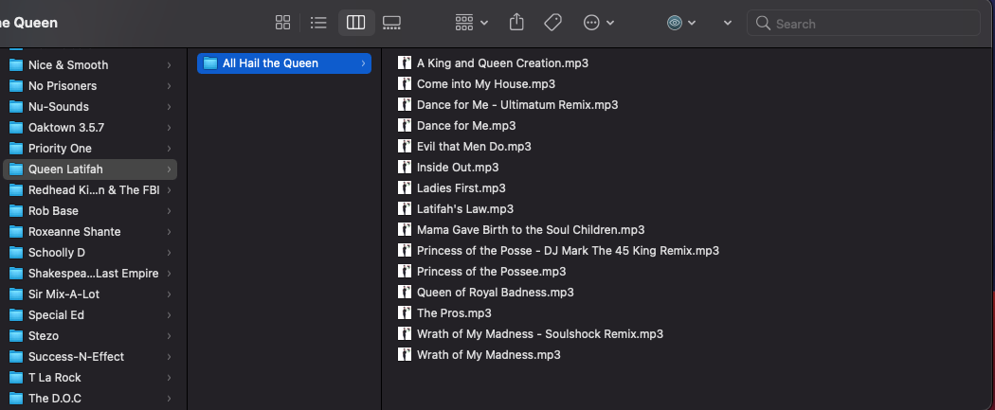Viewport: 995px width, 410px height.
Task: Click the Roxeanne Shante folder icon
Action: coord(16,232)
